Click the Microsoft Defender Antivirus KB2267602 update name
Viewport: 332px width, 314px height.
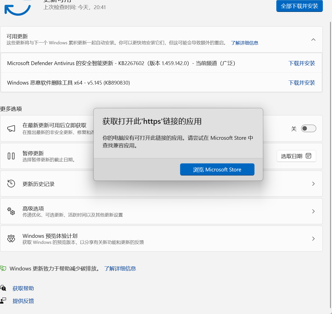point(121,63)
